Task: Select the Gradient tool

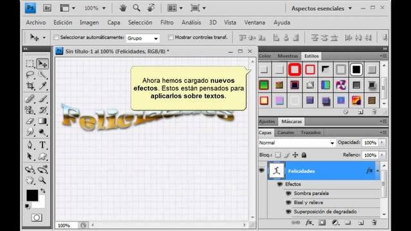Action: (x=42, y=121)
